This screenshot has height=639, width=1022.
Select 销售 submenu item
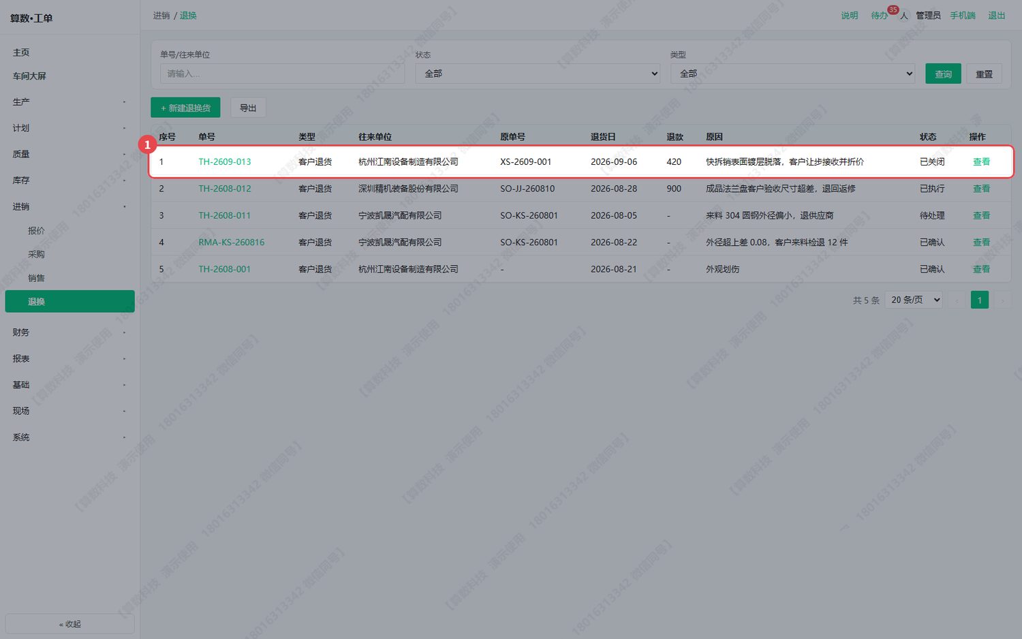(69, 278)
